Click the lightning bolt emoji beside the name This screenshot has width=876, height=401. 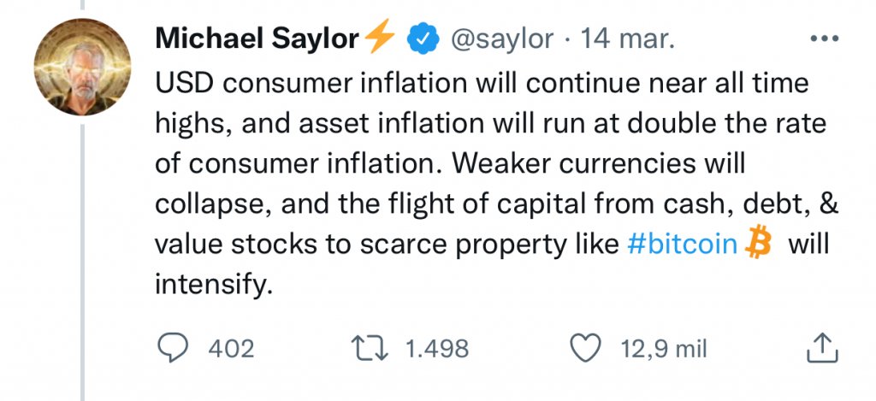(379, 38)
